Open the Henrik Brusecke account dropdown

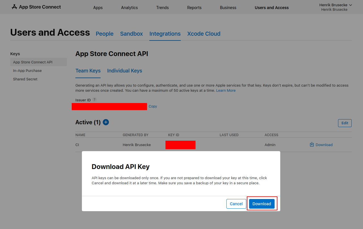click(336, 5)
